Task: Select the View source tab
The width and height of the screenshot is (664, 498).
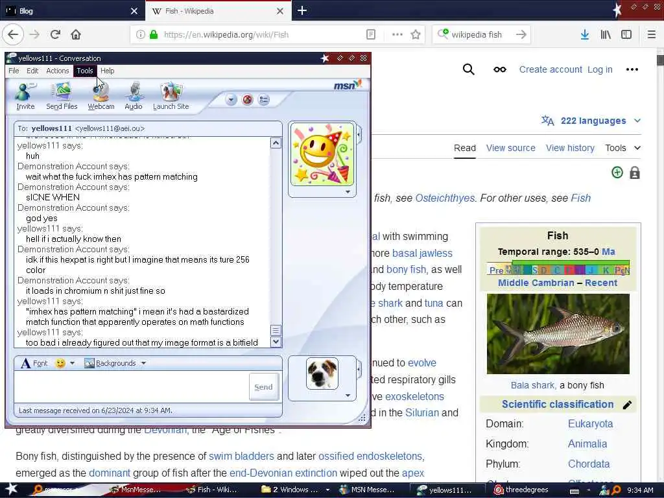Action: pyautogui.click(x=511, y=148)
